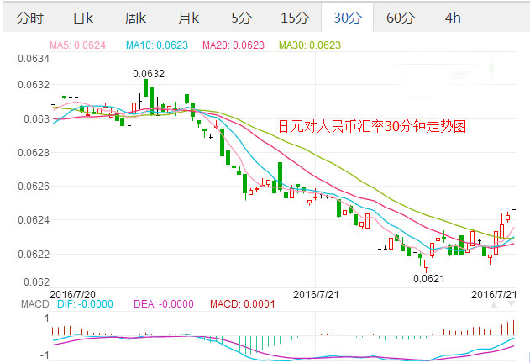Click the 0.0632 high price annotation
This screenshot has height=363, width=530.
149,73
